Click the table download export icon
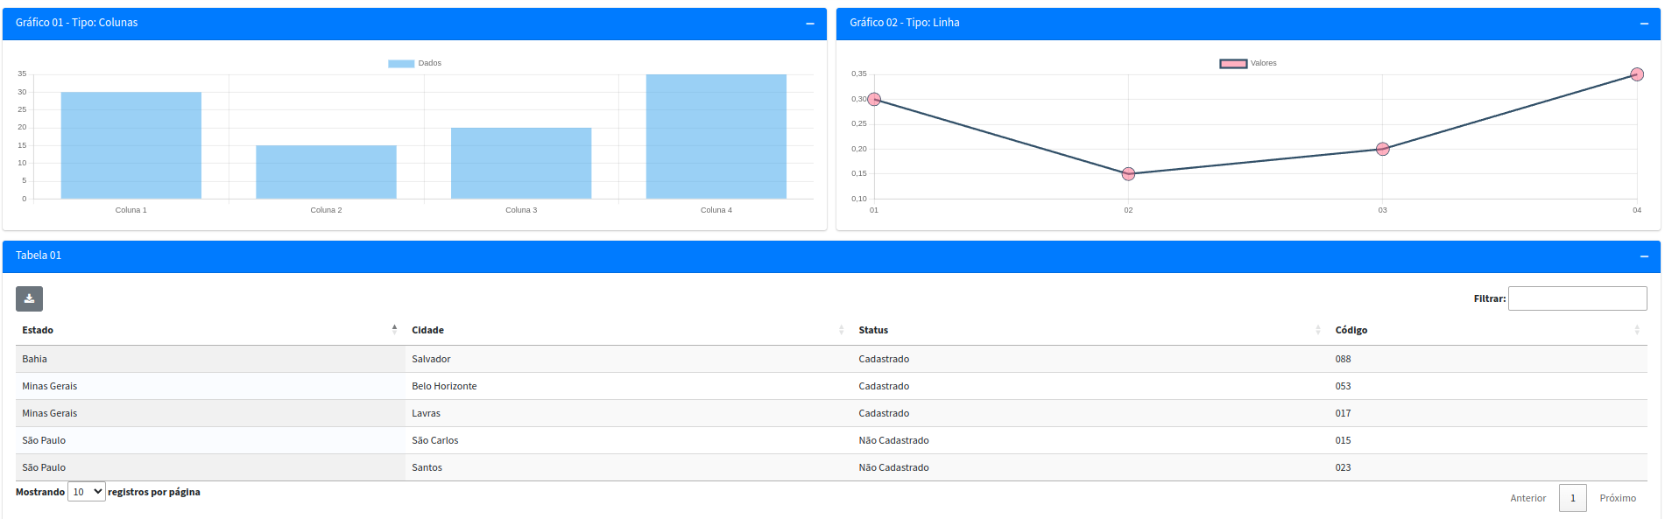 29,298
